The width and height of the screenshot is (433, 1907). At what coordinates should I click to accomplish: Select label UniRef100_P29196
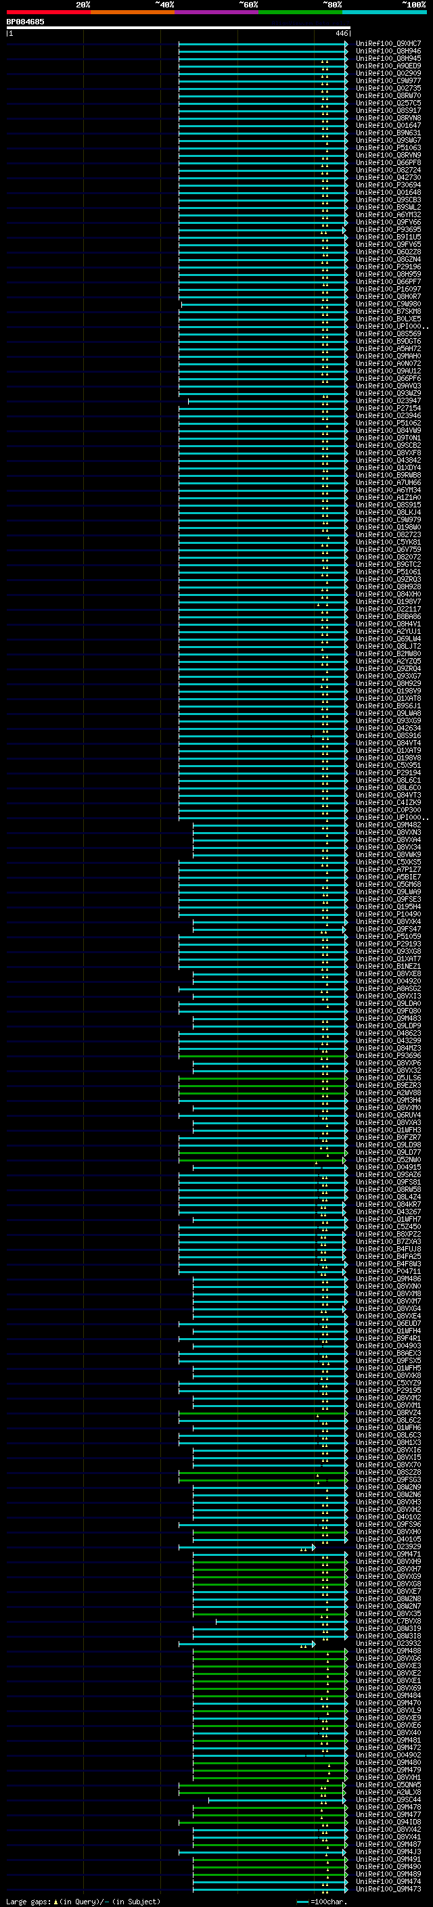pyautogui.click(x=388, y=267)
